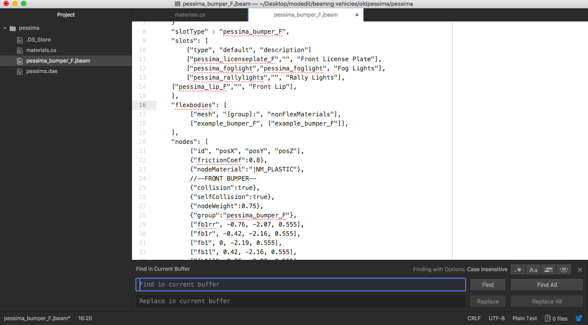
Task: Toggle the only-in-selection find option
Action: click(548, 269)
